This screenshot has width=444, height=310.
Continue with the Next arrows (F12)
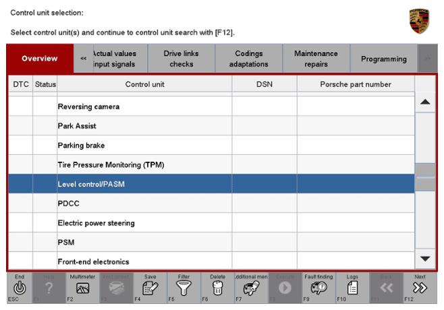(420, 288)
